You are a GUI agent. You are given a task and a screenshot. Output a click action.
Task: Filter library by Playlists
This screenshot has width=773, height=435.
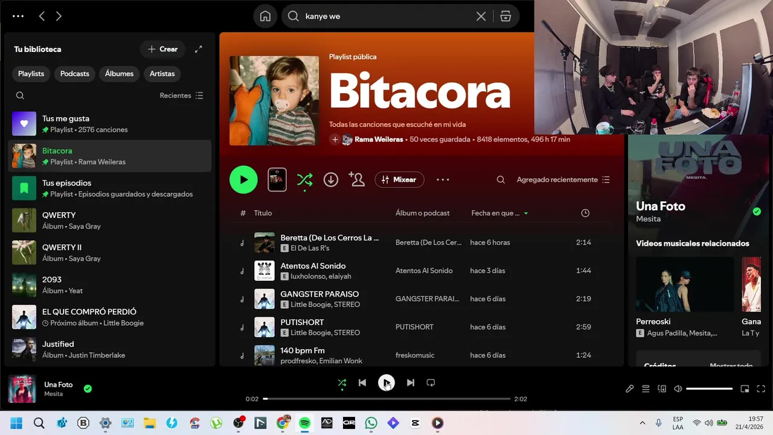(31, 74)
